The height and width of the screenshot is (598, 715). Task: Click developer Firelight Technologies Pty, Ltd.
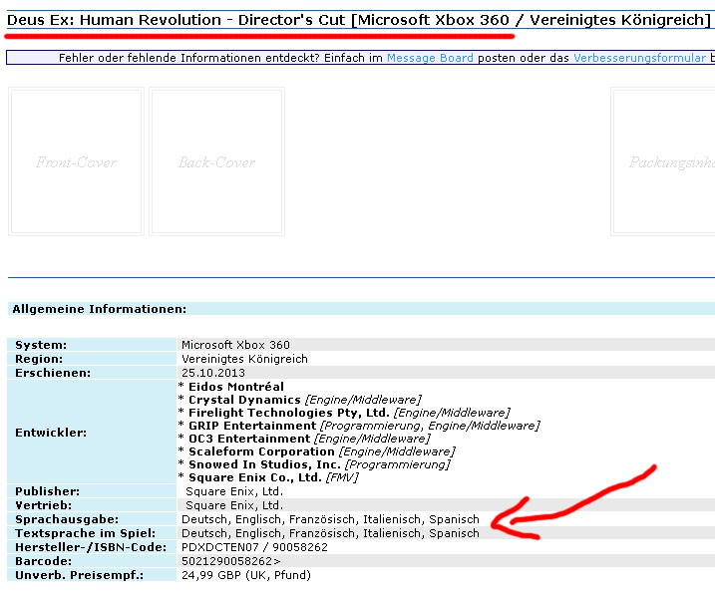click(288, 413)
